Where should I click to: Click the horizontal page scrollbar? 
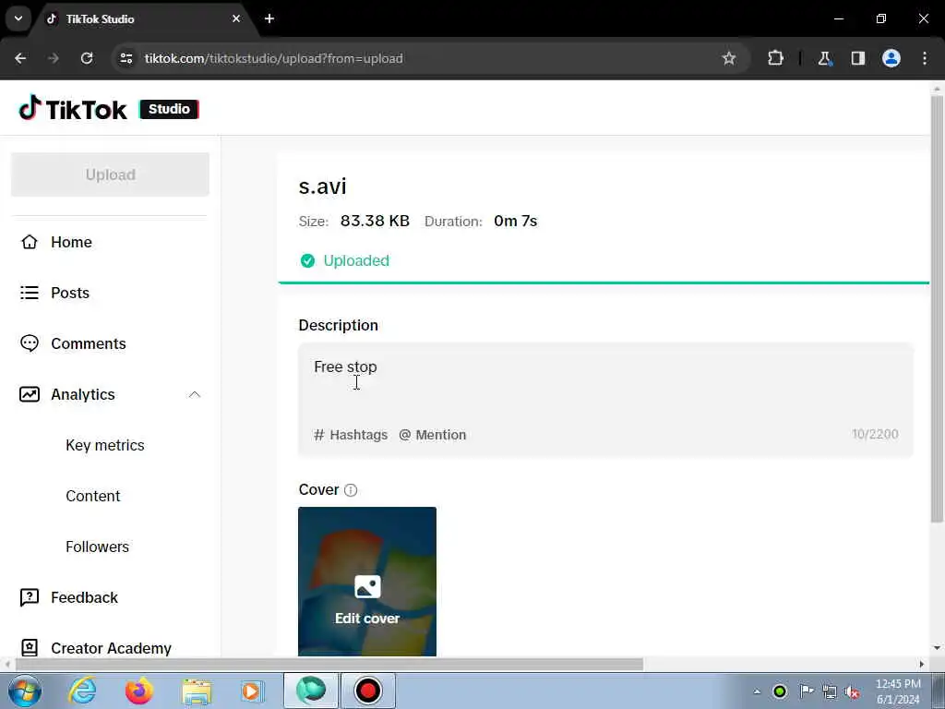click(329, 664)
